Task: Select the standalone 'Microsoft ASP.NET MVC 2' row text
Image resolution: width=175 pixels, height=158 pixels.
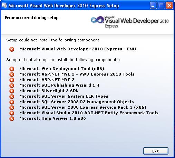Action: point(47,80)
